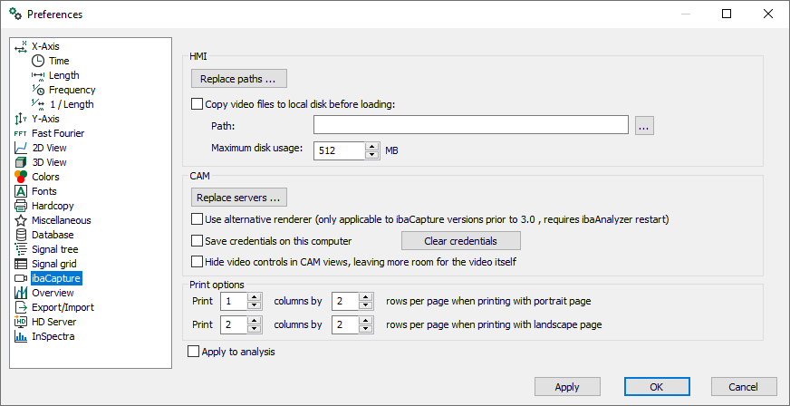Increase maximum disk usage spinner value
The height and width of the screenshot is (406, 790).
coord(371,146)
